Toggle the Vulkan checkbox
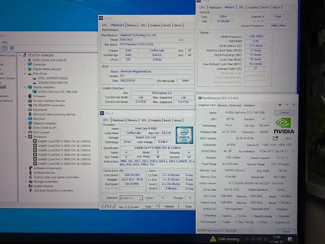This screenshot has width=325, height=244. [x=220, y=222]
